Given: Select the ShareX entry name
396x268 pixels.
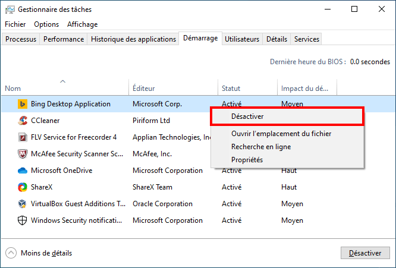Looking at the screenshot, I should 42,187.
